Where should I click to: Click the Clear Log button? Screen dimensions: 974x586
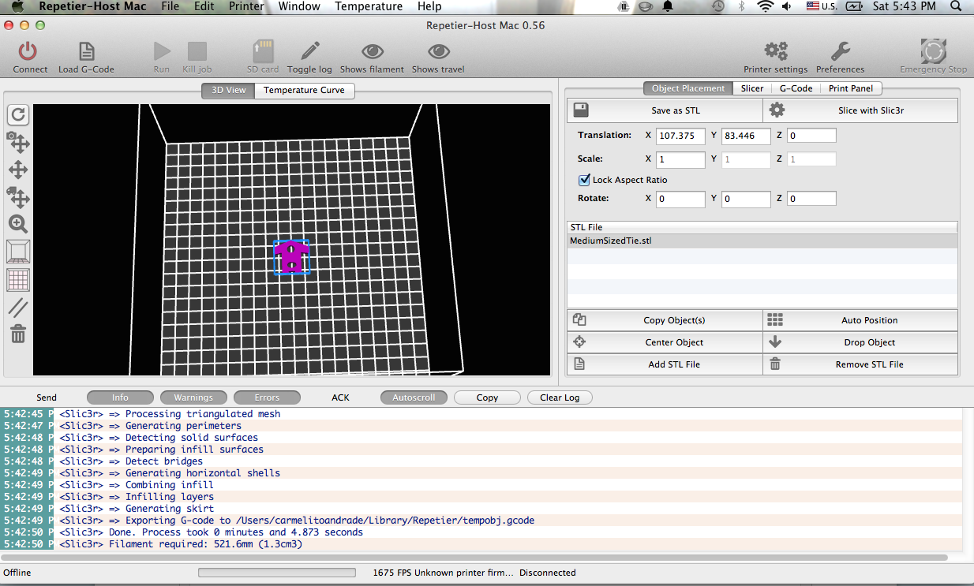(x=560, y=398)
